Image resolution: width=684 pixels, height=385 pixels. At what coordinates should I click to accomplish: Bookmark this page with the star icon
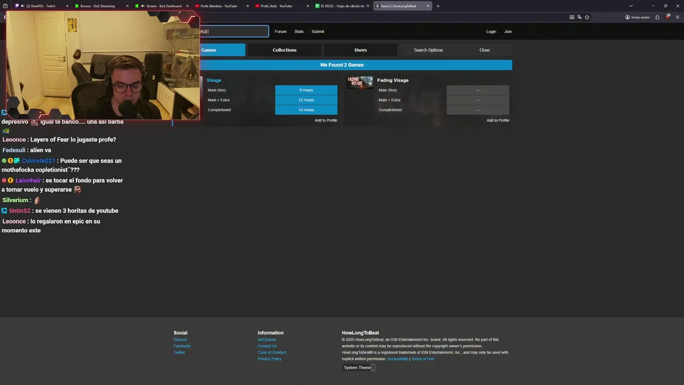(x=587, y=17)
